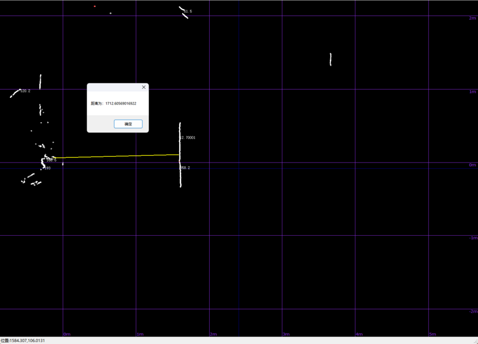Click the 5m label on the horizontal axis
The width and height of the screenshot is (478, 344).
432,334
